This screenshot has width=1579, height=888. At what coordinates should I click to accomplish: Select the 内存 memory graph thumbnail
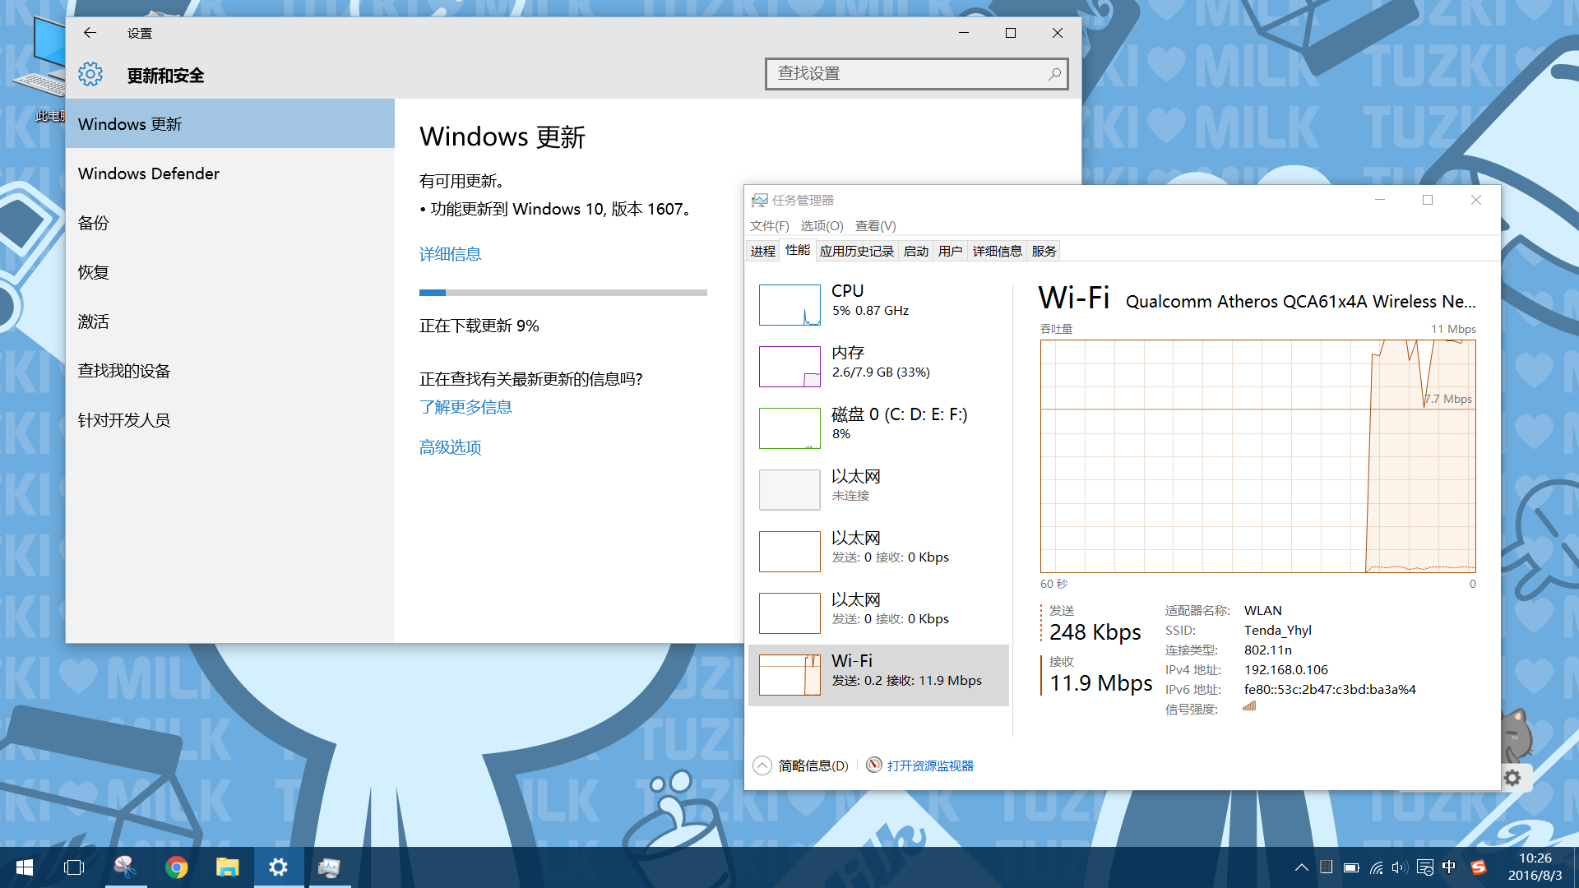789,367
